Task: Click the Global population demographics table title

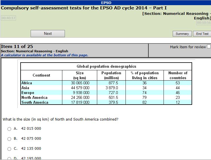Action: tap(106, 67)
